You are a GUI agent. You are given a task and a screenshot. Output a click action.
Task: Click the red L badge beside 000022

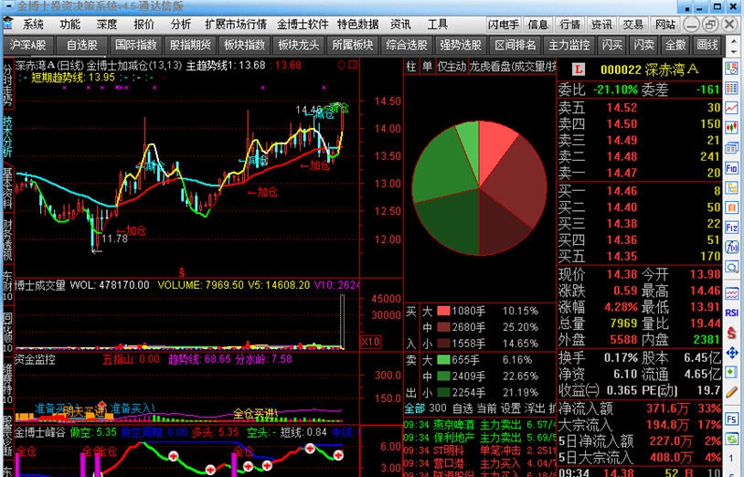point(578,69)
